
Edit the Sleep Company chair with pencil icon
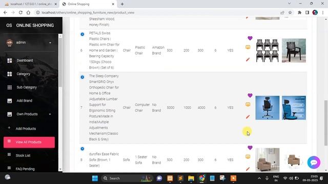pyautogui.click(x=248, y=117)
